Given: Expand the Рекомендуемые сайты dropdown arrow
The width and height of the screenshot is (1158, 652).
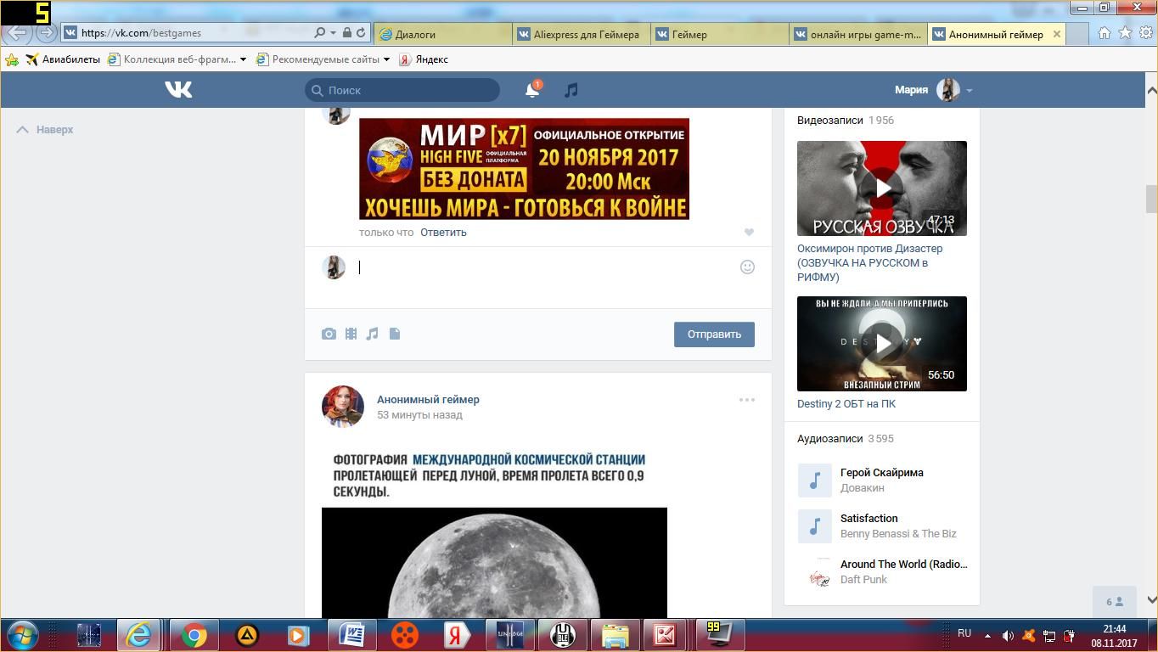Looking at the screenshot, I should pos(386,59).
